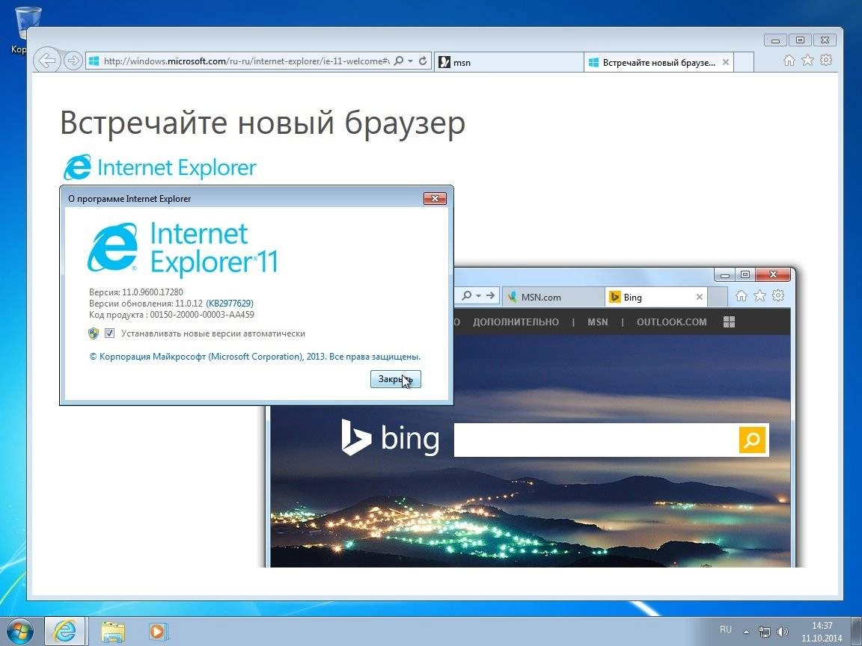The width and height of the screenshot is (862, 646).
Task: Open the Tools gear in main browser toolbar
Action: click(826, 61)
